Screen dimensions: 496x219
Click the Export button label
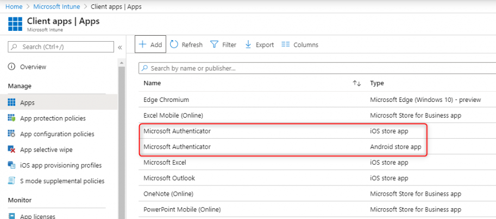point(265,45)
